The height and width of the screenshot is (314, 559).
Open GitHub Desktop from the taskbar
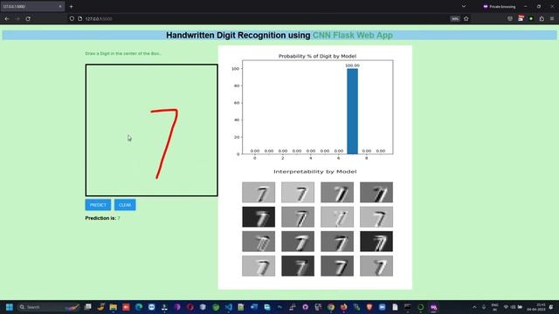point(305,307)
